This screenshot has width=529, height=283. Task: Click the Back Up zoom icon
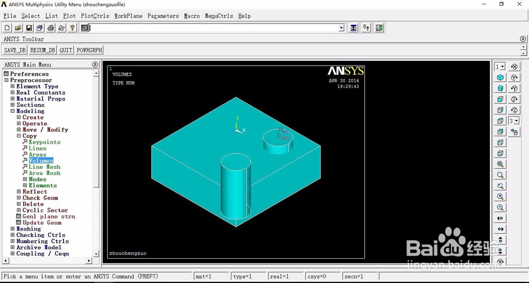click(x=500, y=186)
